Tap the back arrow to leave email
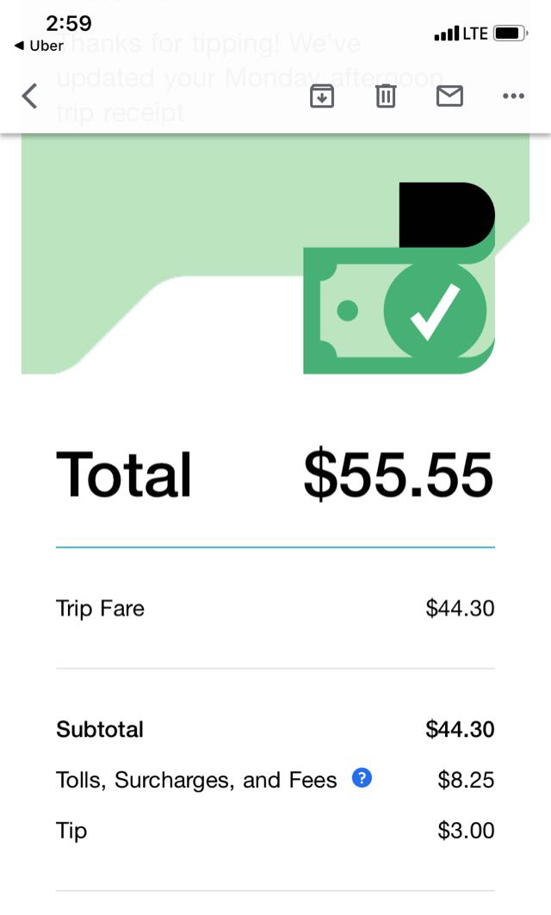Viewport: 551px width, 915px height. point(30,96)
